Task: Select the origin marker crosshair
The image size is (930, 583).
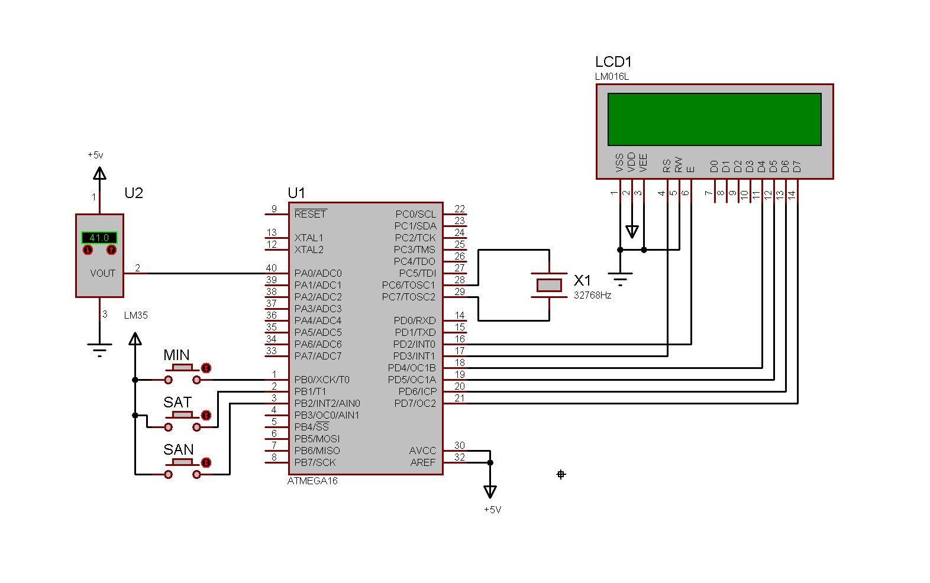Action: point(561,474)
